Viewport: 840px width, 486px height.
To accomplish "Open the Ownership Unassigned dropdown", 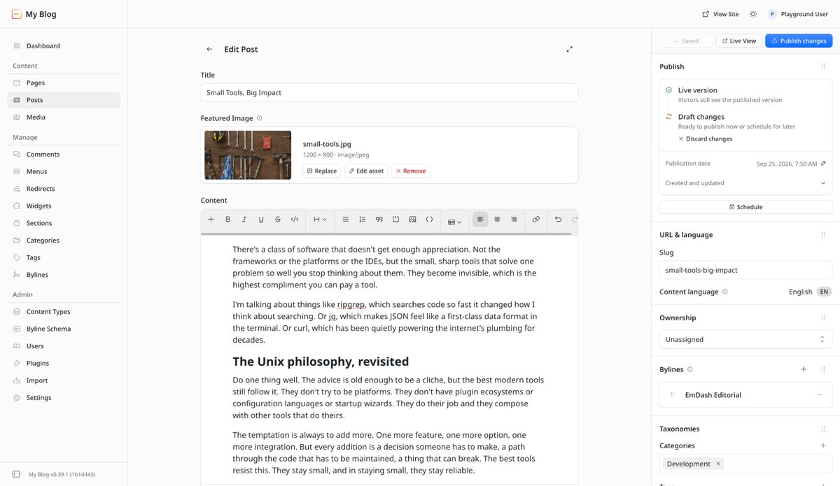I will coord(745,339).
